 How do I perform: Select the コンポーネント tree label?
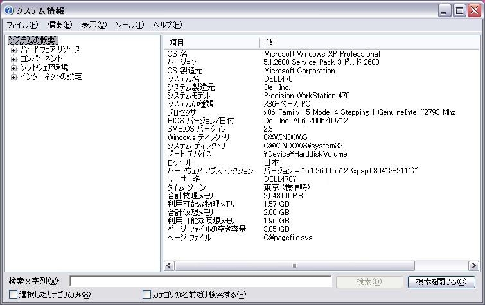[42, 58]
